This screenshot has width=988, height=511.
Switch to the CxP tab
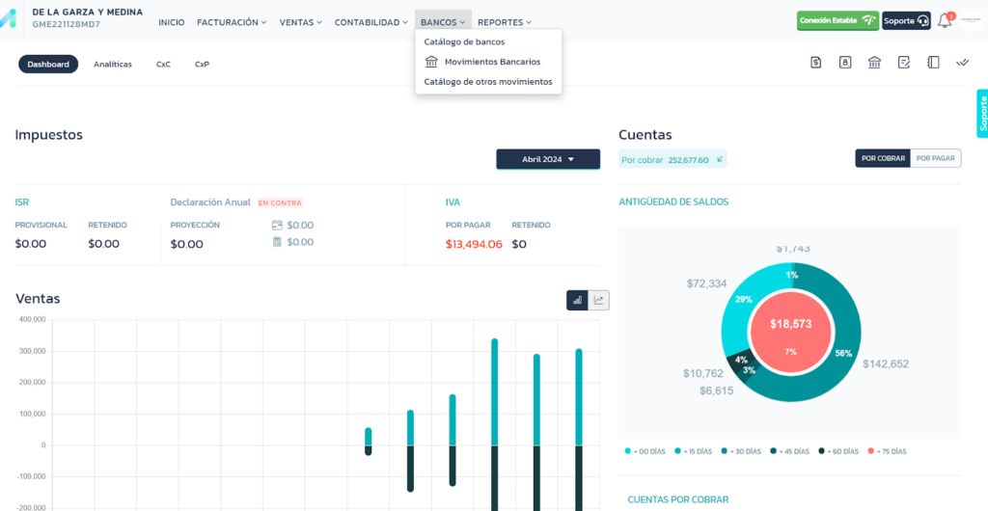(x=202, y=65)
